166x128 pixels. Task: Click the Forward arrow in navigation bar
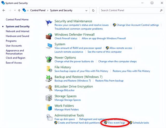pos(10,10)
